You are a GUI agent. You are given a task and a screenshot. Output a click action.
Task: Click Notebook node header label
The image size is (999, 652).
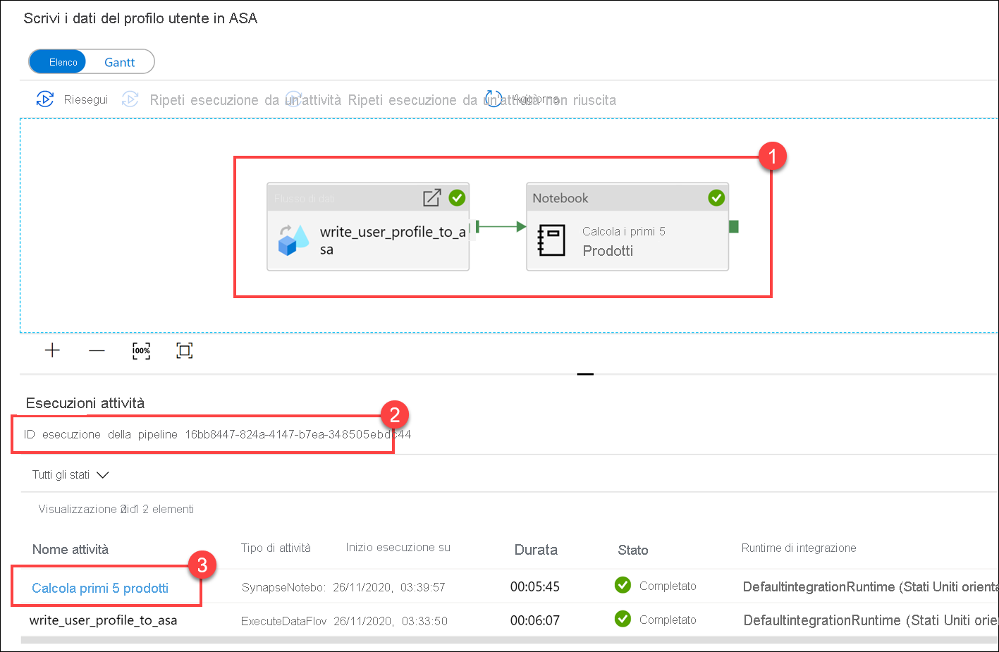coord(560,198)
